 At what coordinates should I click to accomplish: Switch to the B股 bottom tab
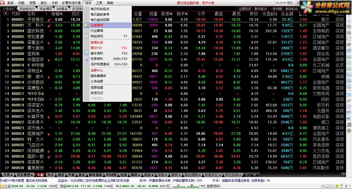(x=71, y=175)
